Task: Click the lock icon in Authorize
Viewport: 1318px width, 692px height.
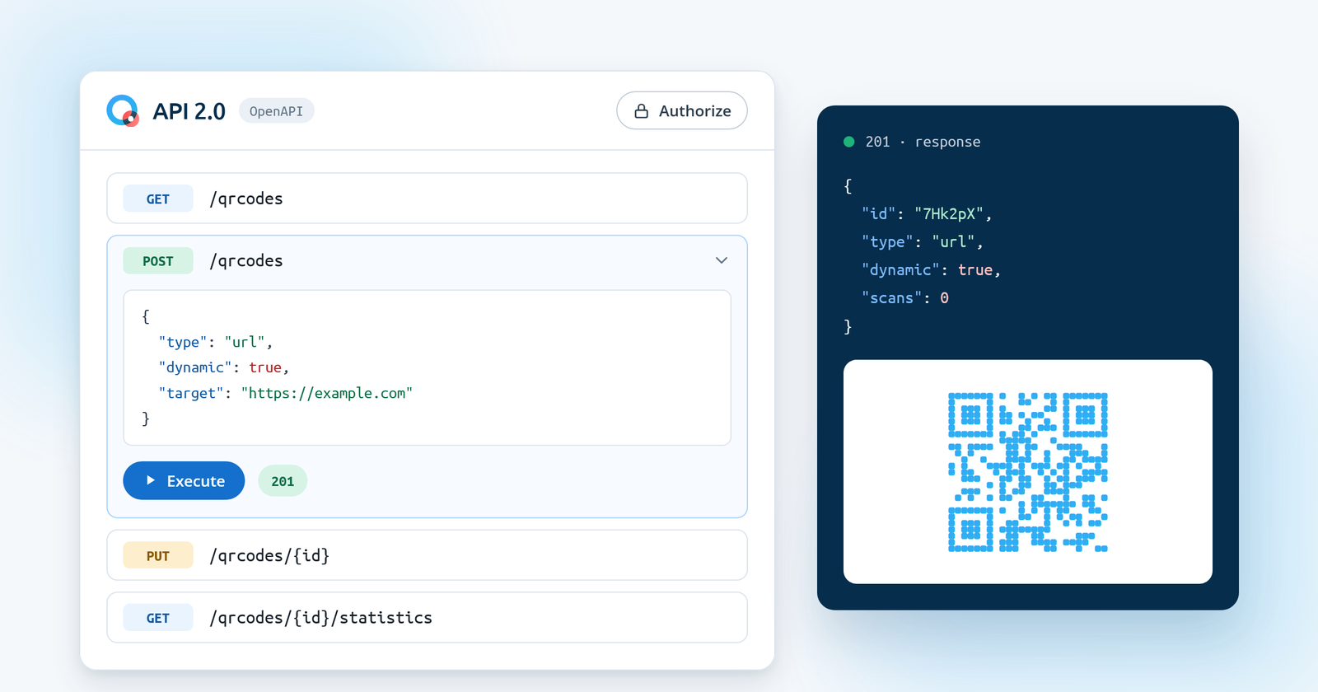Action: (x=641, y=111)
